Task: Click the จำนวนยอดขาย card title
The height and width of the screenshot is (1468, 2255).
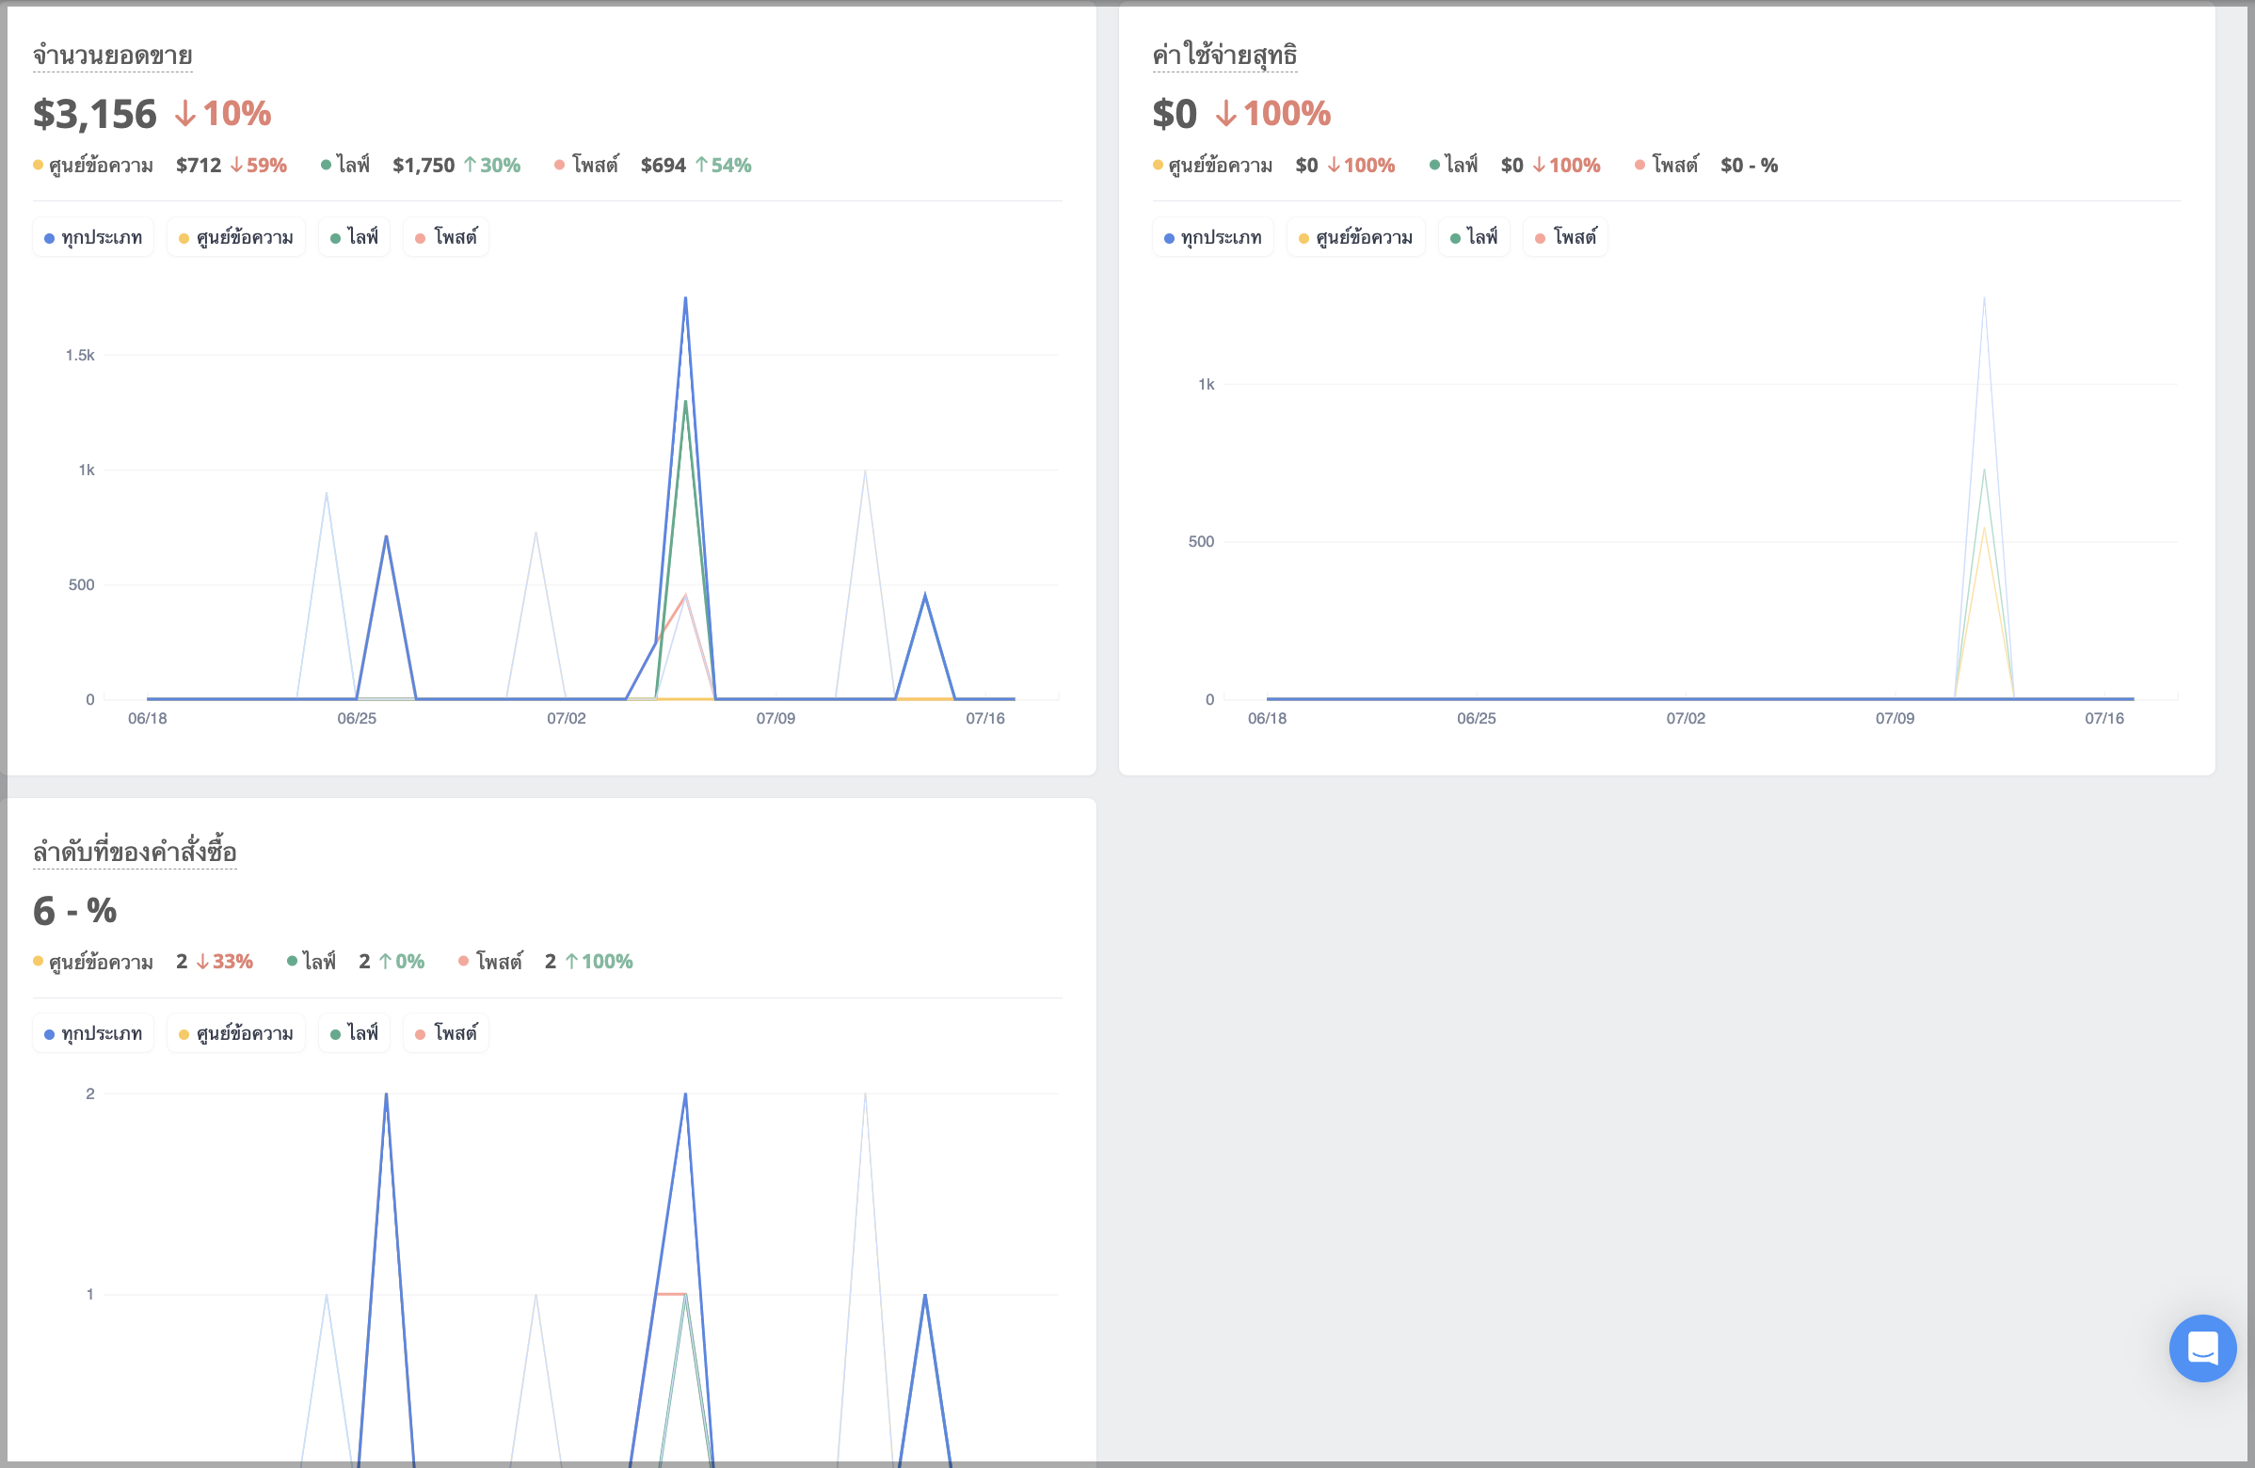Action: click(113, 56)
